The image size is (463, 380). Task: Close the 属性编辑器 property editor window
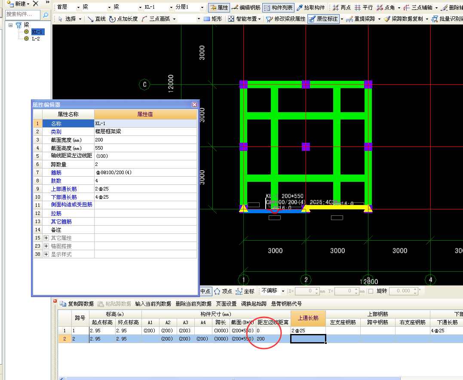pyautogui.click(x=194, y=105)
